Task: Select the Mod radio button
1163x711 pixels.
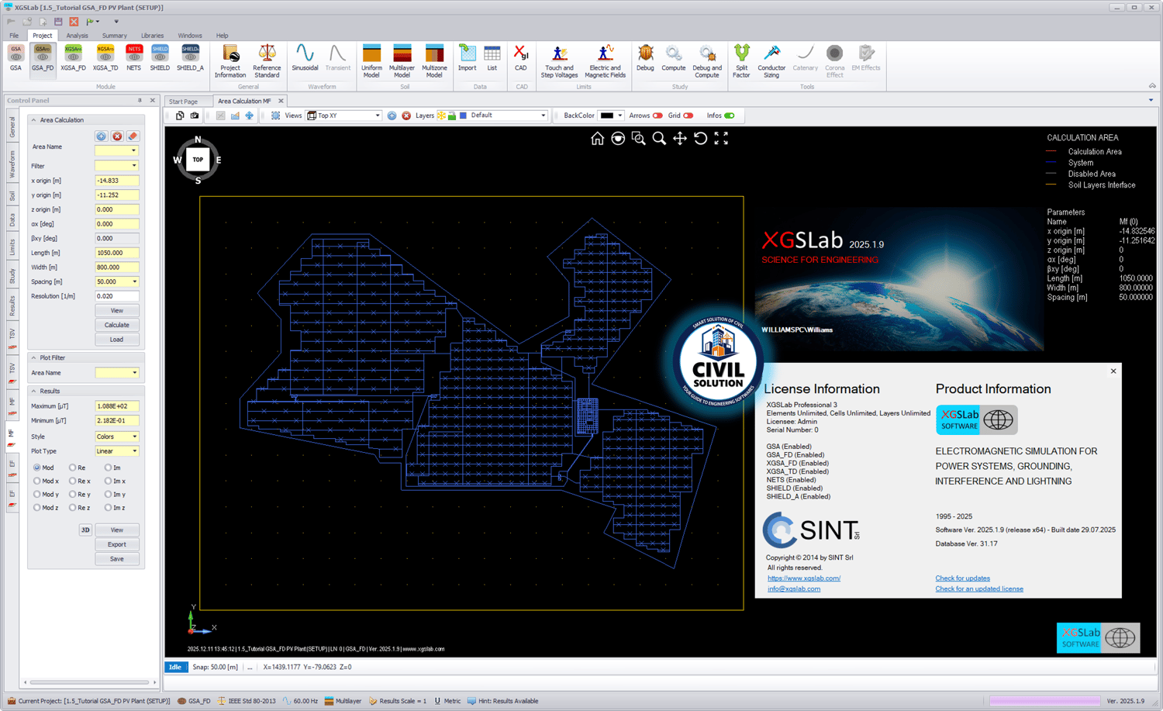Action: click(37, 468)
